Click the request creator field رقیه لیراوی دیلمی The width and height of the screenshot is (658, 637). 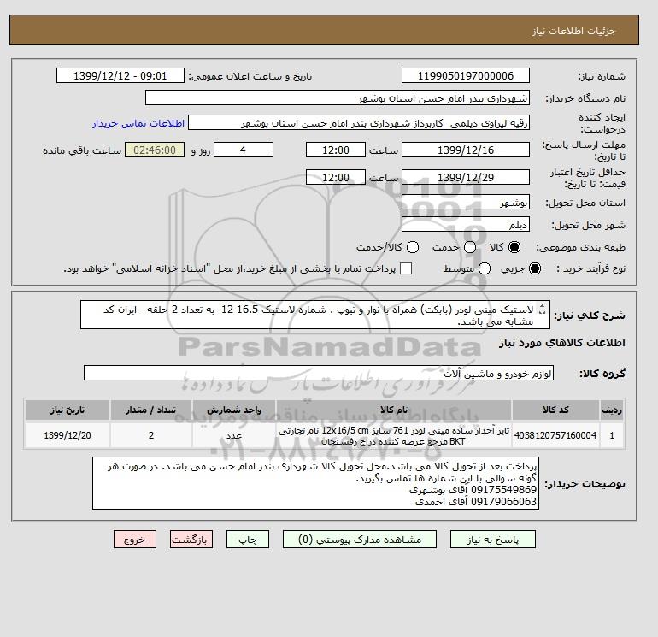coord(359,122)
